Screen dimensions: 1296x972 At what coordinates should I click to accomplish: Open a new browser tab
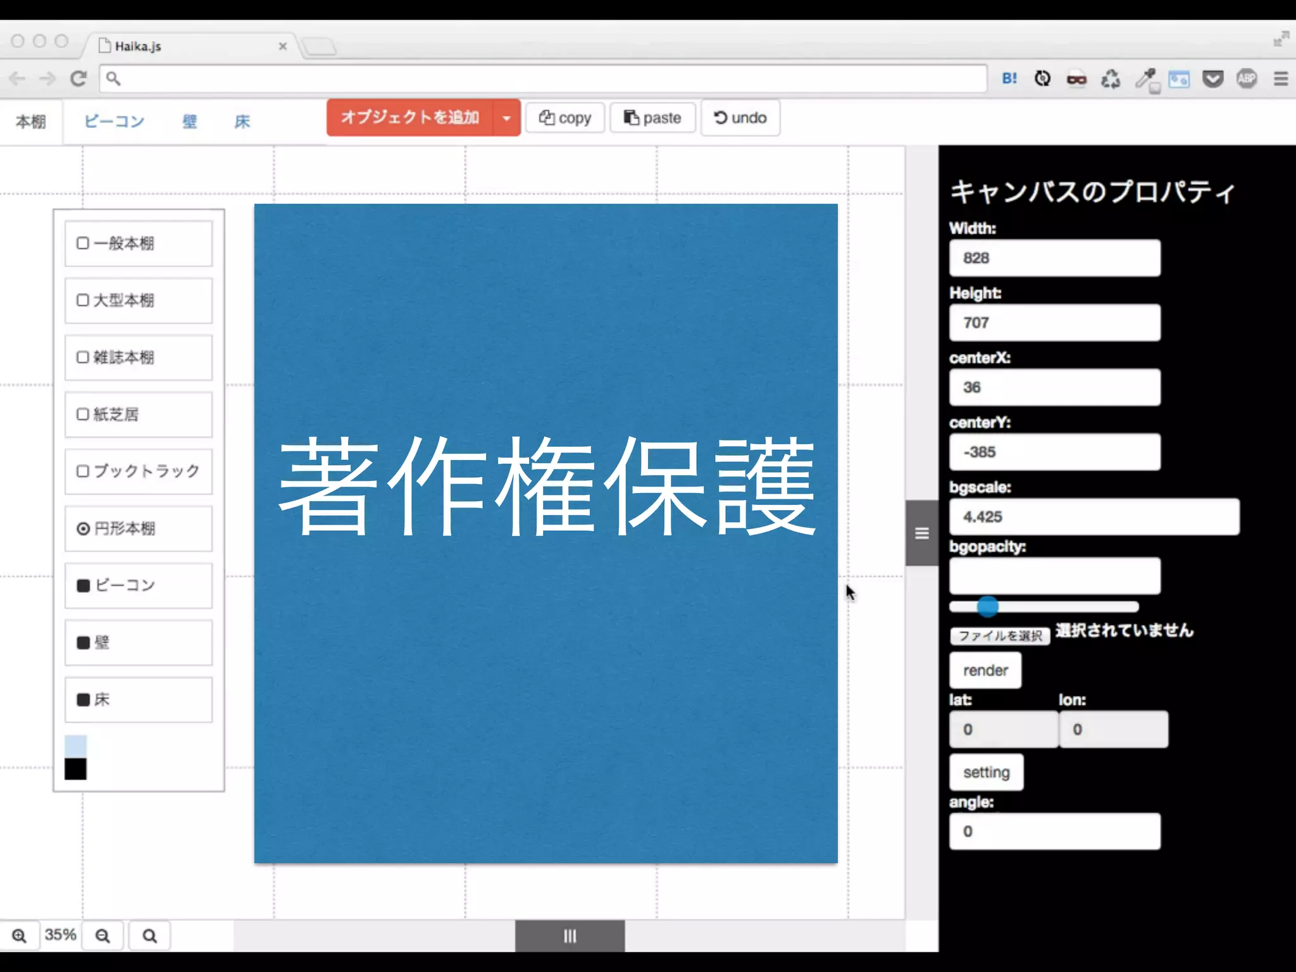(x=320, y=46)
